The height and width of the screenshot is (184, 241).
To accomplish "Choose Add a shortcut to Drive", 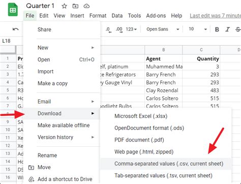I will click(62, 179).
